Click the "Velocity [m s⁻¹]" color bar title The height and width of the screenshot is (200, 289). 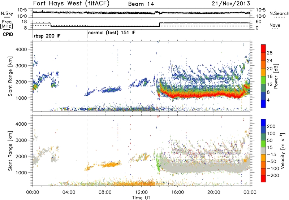pos(282,151)
